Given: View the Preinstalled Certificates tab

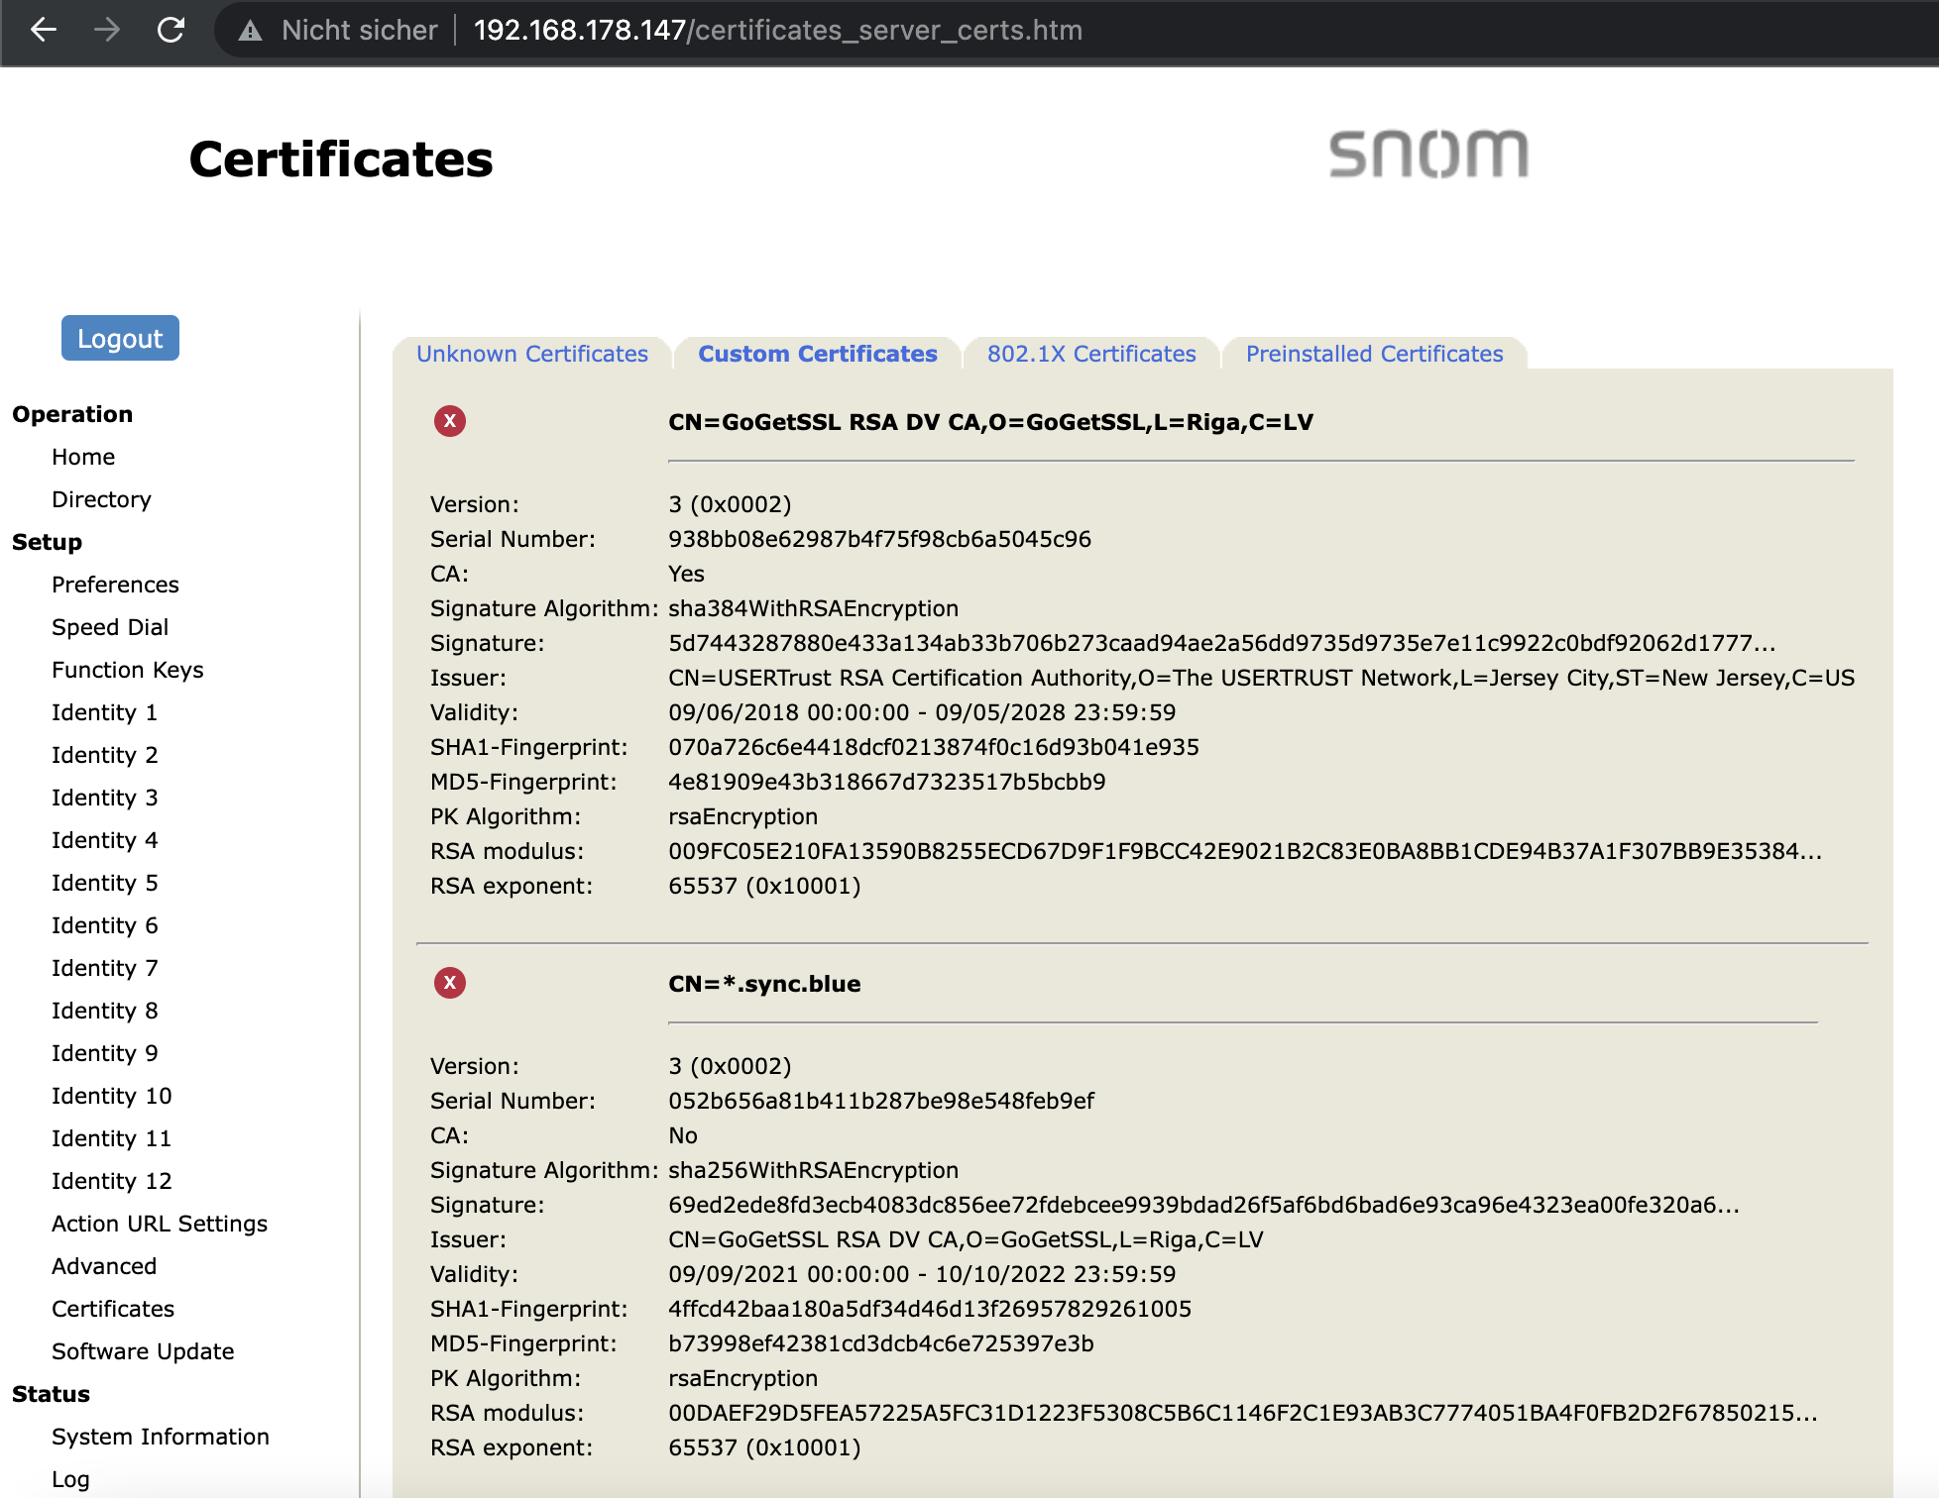Looking at the screenshot, I should coord(1373,354).
